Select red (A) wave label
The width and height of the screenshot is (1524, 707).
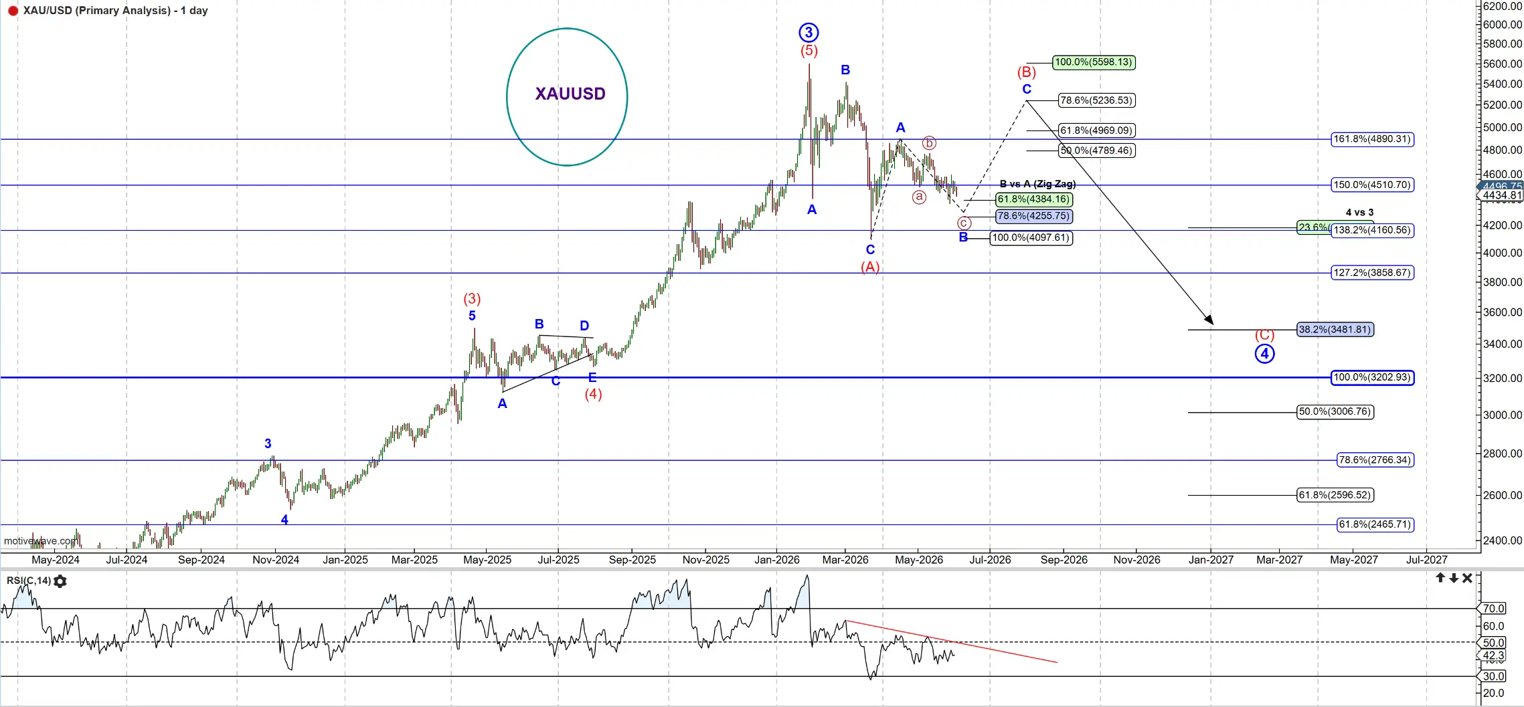coord(870,267)
